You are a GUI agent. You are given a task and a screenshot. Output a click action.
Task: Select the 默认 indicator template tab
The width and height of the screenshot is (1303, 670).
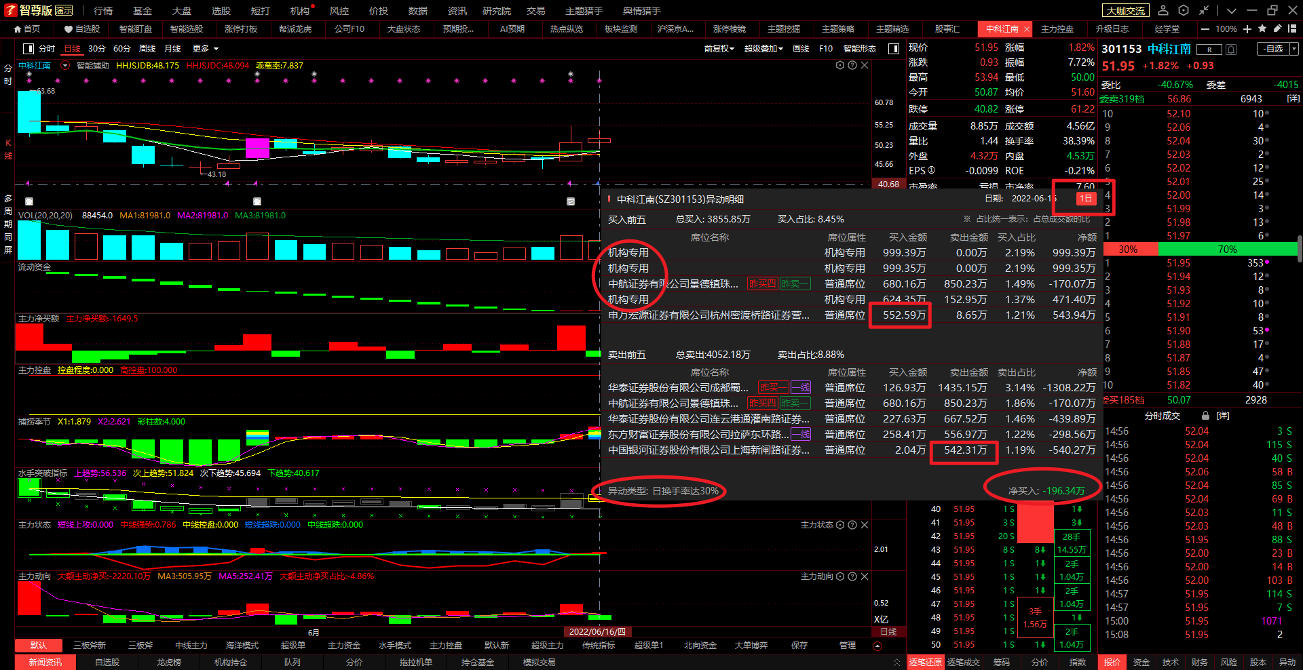pos(39,646)
